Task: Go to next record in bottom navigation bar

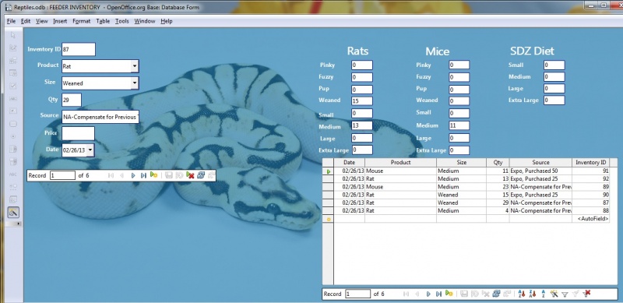Action: coord(428,294)
